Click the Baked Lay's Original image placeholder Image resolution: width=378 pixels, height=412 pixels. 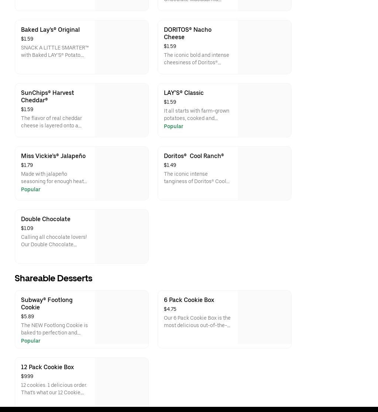point(121,47)
